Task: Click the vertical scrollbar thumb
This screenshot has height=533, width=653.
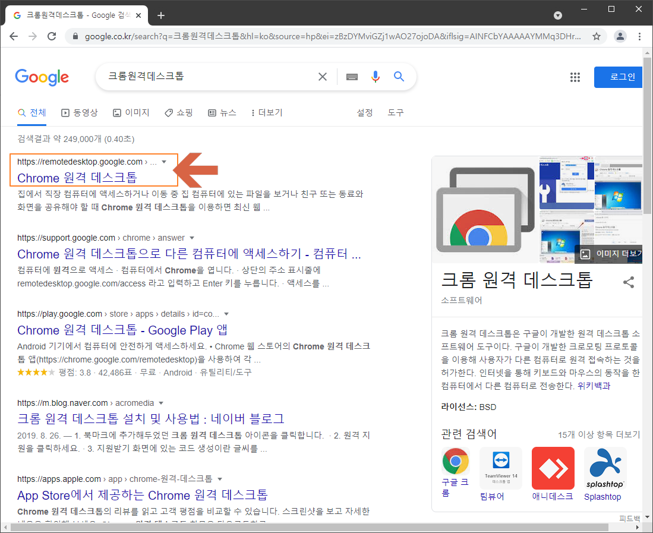Action: tap(647, 135)
